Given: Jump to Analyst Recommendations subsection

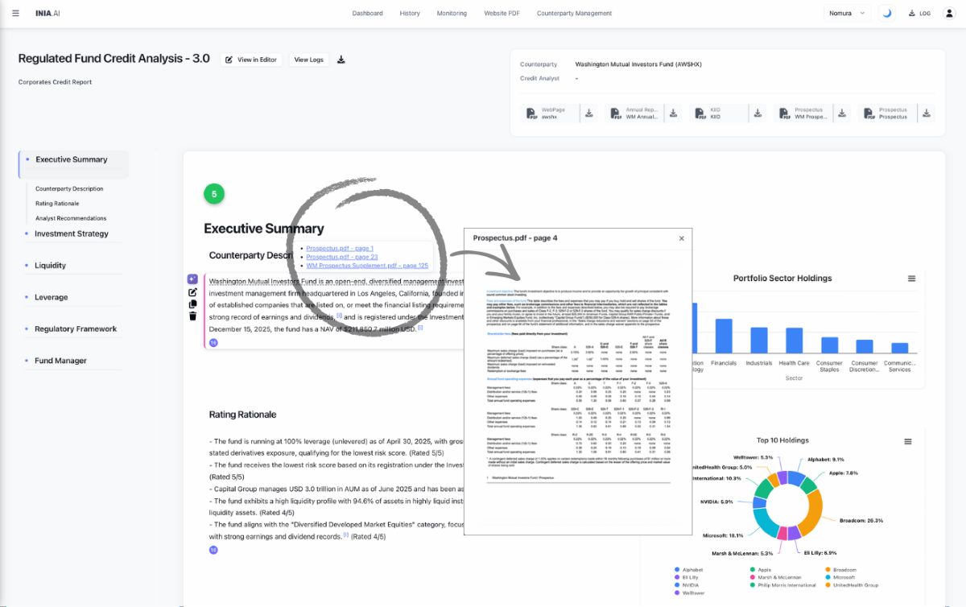Looking at the screenshot, I should [x=71, y=218].
